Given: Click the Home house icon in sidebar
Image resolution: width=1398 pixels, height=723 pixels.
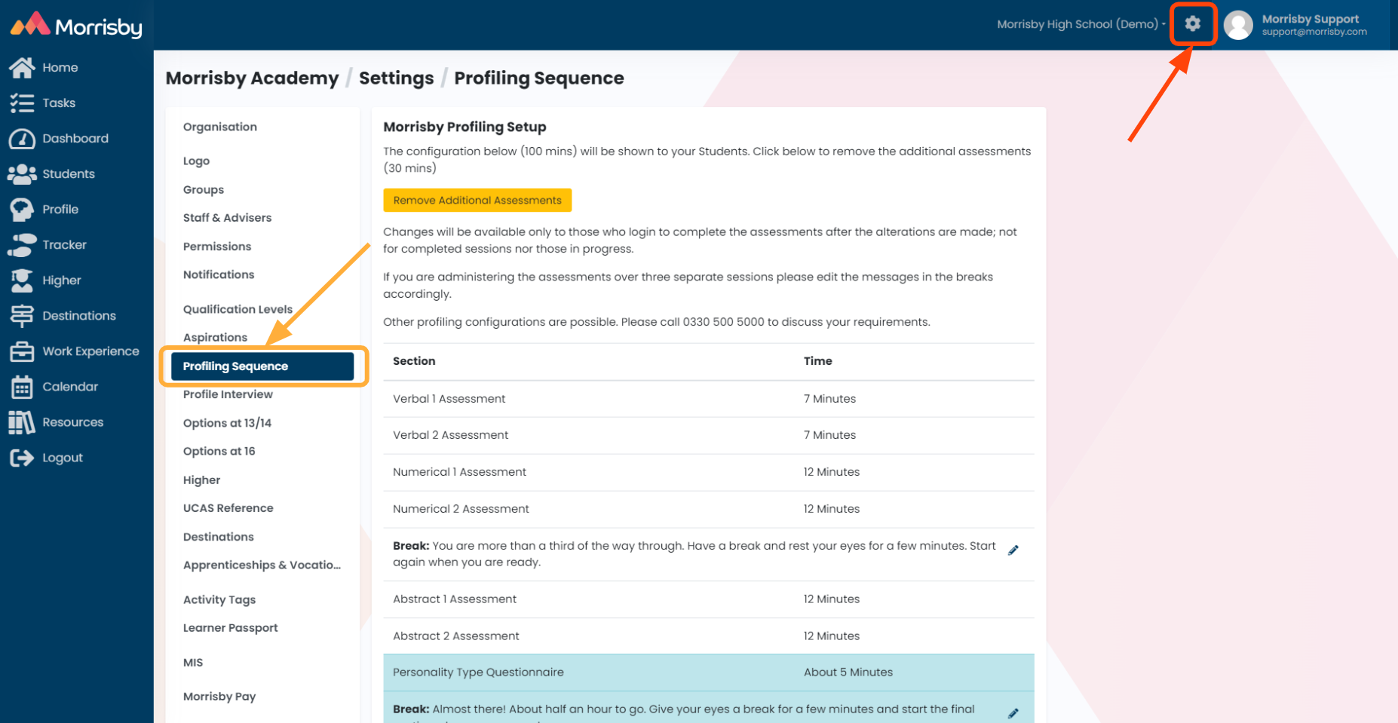Looking at the screenshot, I should (22, 68).
